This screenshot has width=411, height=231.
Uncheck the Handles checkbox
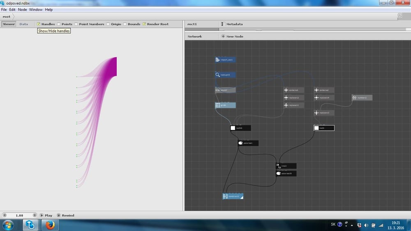pos(39,24)
